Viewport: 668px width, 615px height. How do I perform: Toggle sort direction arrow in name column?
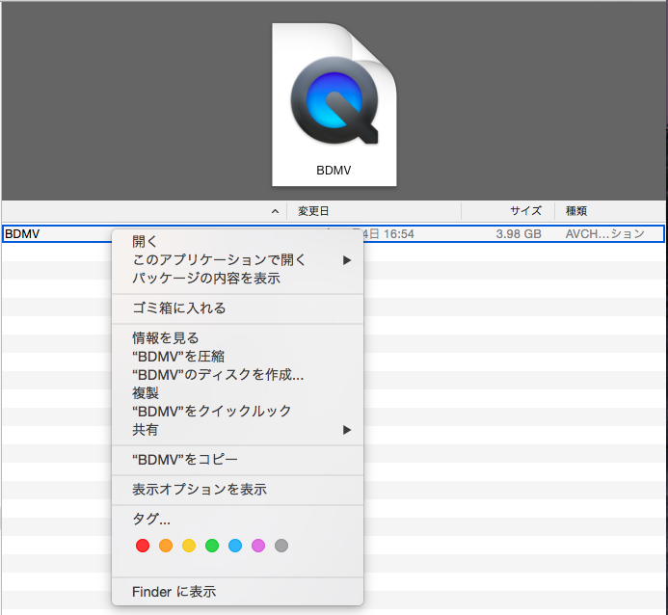pyautogui.click(x=275, y=211)
